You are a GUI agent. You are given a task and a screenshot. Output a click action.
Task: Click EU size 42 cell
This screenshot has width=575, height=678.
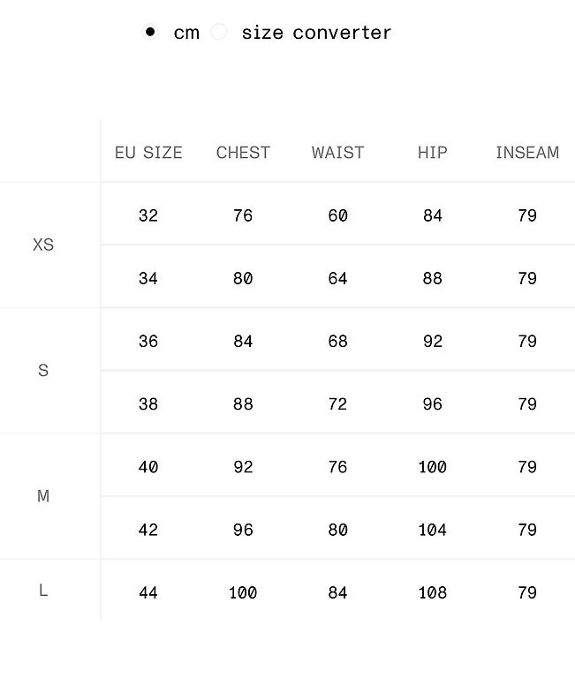(148, 530)
